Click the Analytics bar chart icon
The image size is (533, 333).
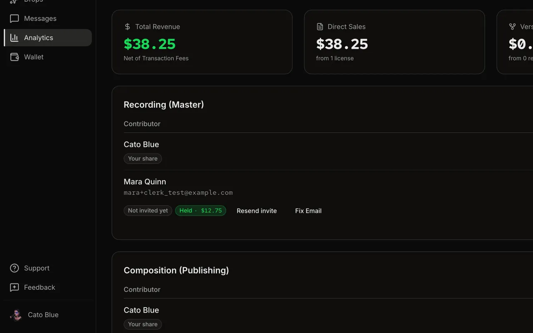15,38
